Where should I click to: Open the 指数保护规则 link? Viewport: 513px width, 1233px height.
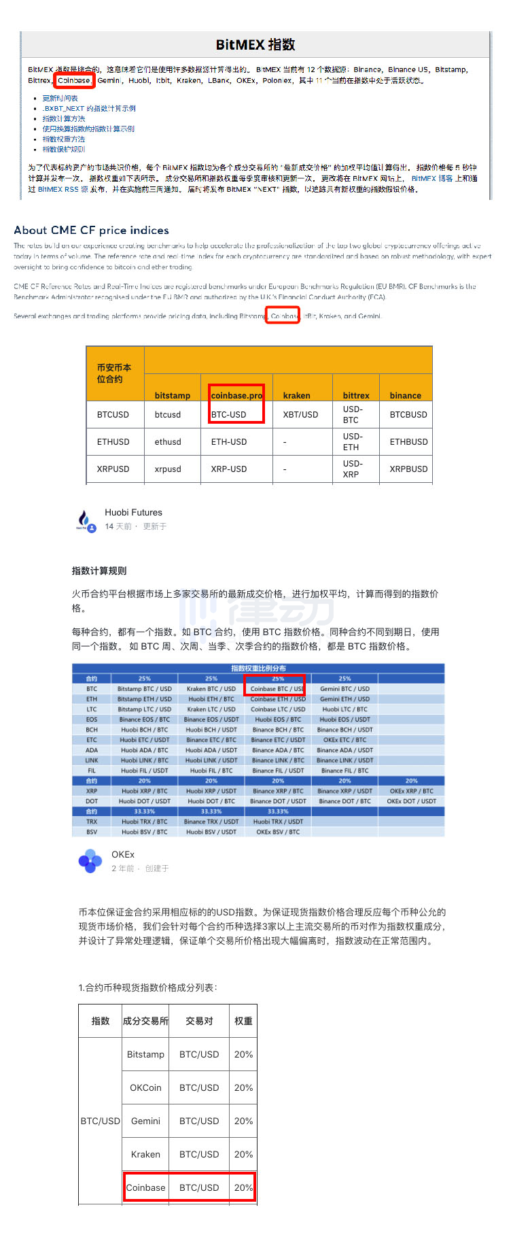click(x=63, y=149)
